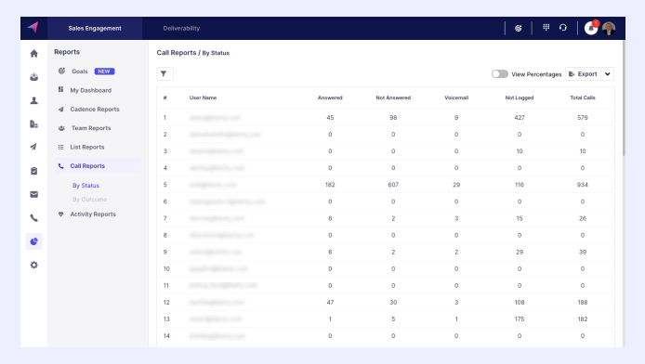Open the user profile avatar menu
645x364 pixels.
(609, 29)
